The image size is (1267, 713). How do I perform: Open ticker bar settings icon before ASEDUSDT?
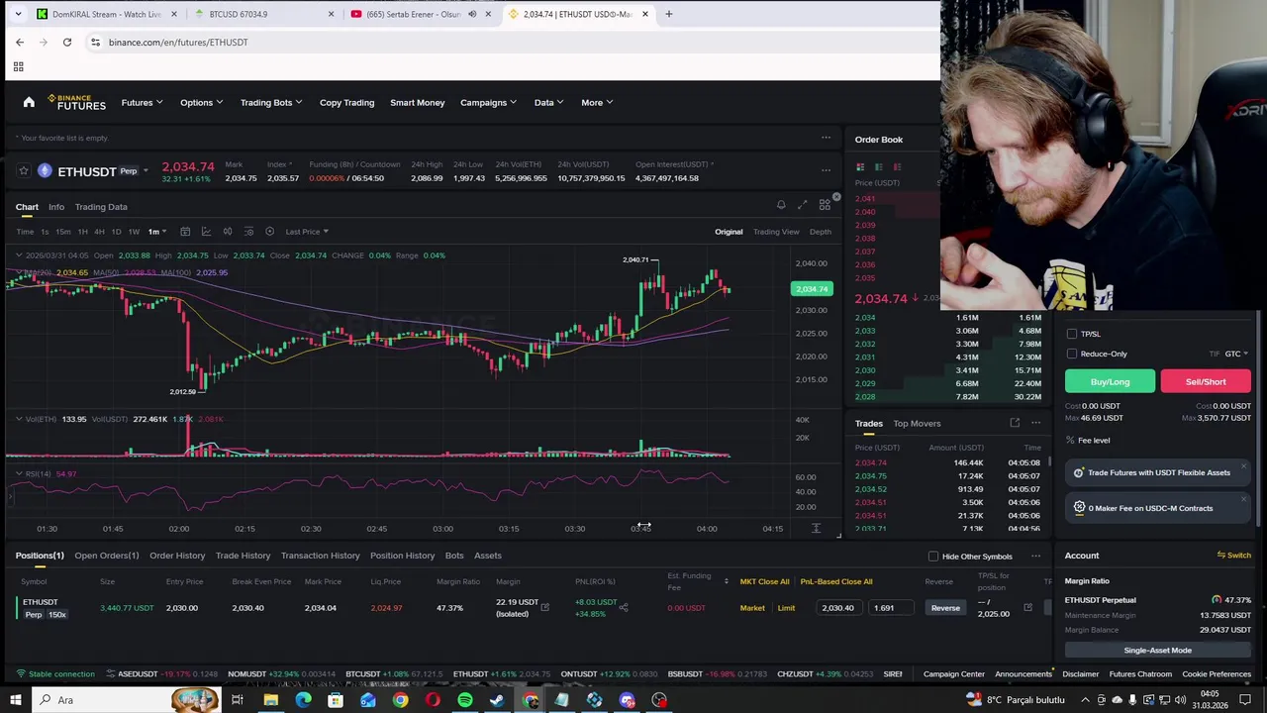[x=110, y=674]
